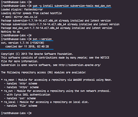Click the svn --version command
138x117 pixels.
[x=42, y=39]
